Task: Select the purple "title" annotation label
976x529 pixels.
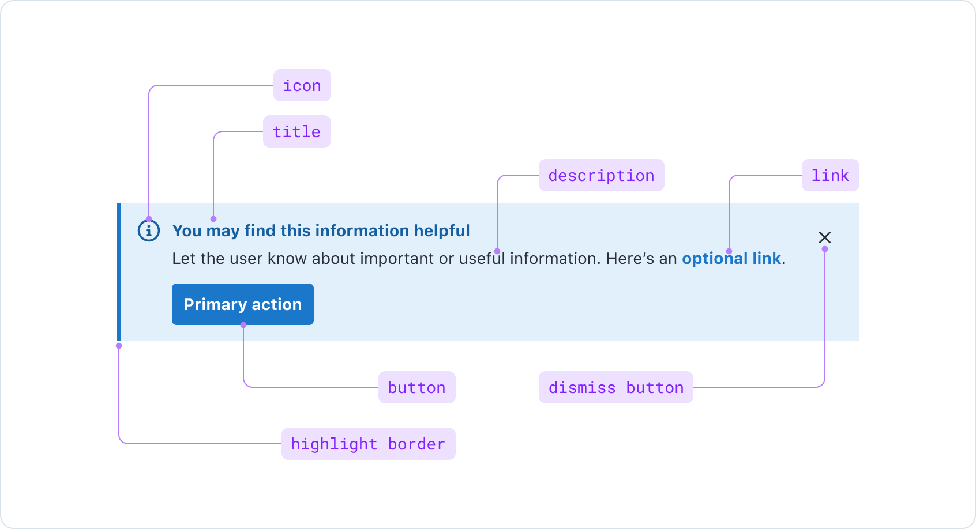Action: tap(296, 132)
